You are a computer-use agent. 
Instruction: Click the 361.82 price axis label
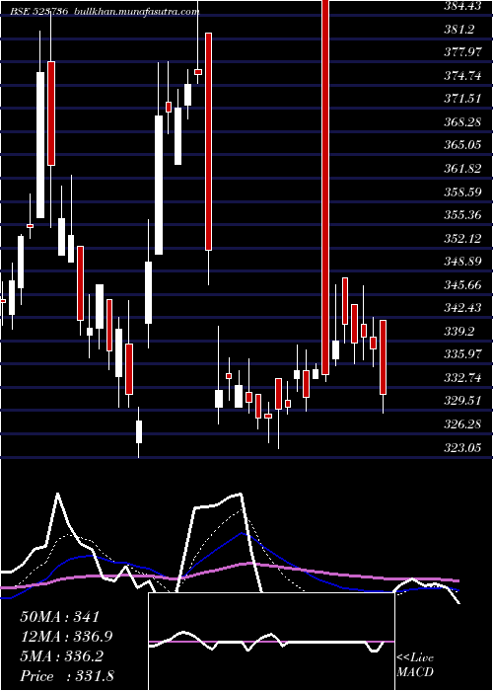click(462, 169)
